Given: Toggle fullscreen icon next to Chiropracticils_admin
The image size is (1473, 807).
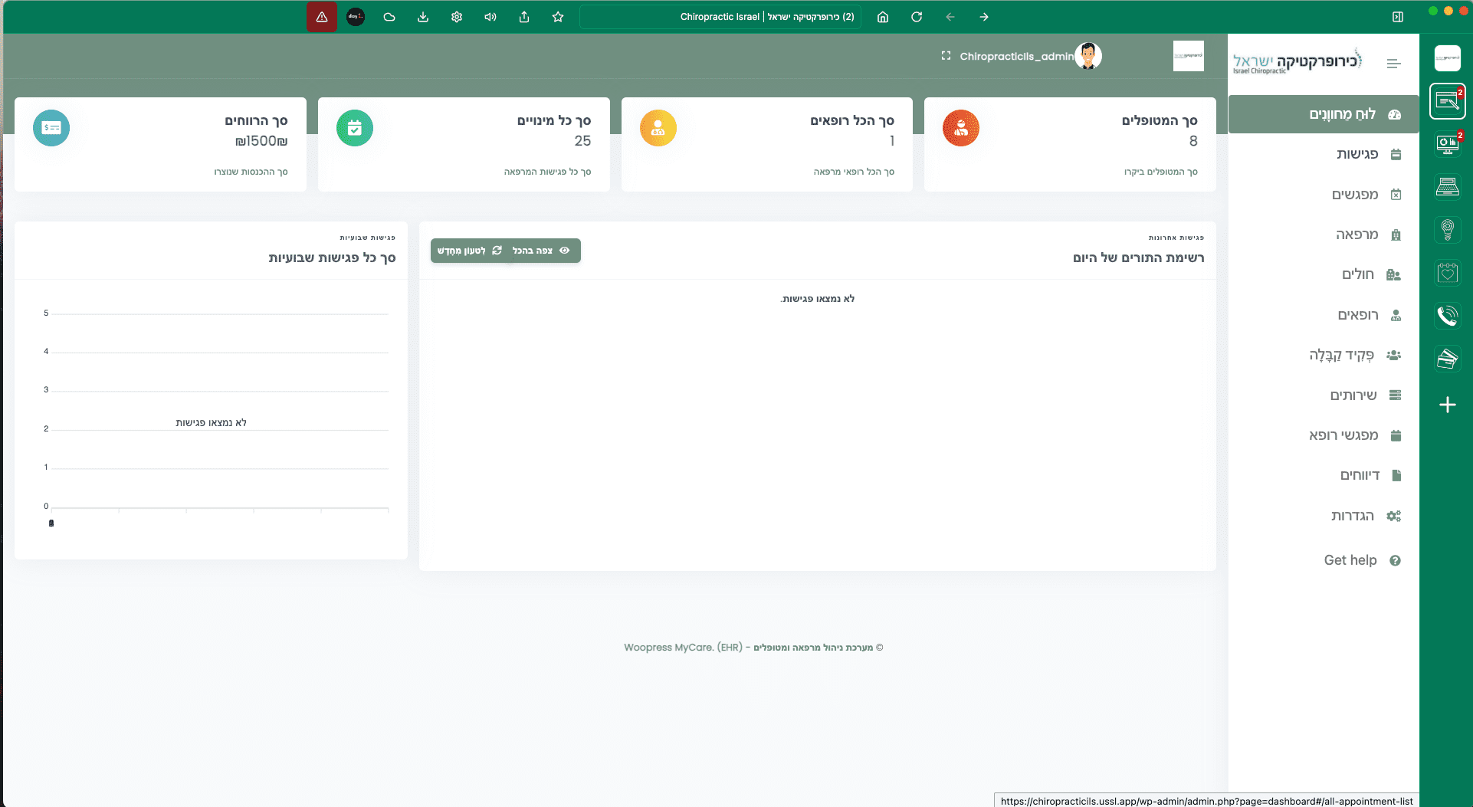Looking at the screenshot, I should (946, 56).
